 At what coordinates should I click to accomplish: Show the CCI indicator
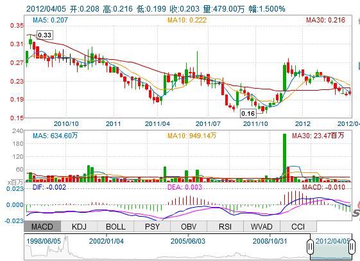coord(298,226)
